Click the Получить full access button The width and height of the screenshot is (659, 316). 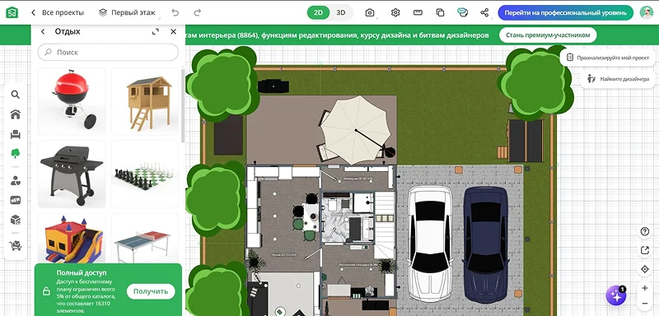[x=151, y=291]
